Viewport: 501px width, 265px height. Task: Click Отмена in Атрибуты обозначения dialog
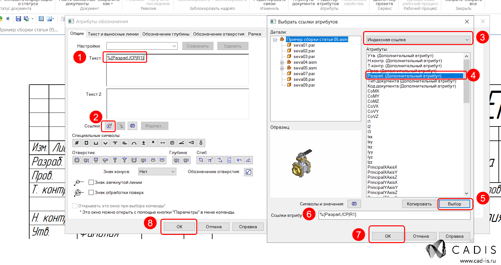pos(214,227)
